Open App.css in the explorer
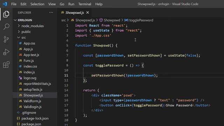Screen dimensions: 224x126 pos(29,43)
